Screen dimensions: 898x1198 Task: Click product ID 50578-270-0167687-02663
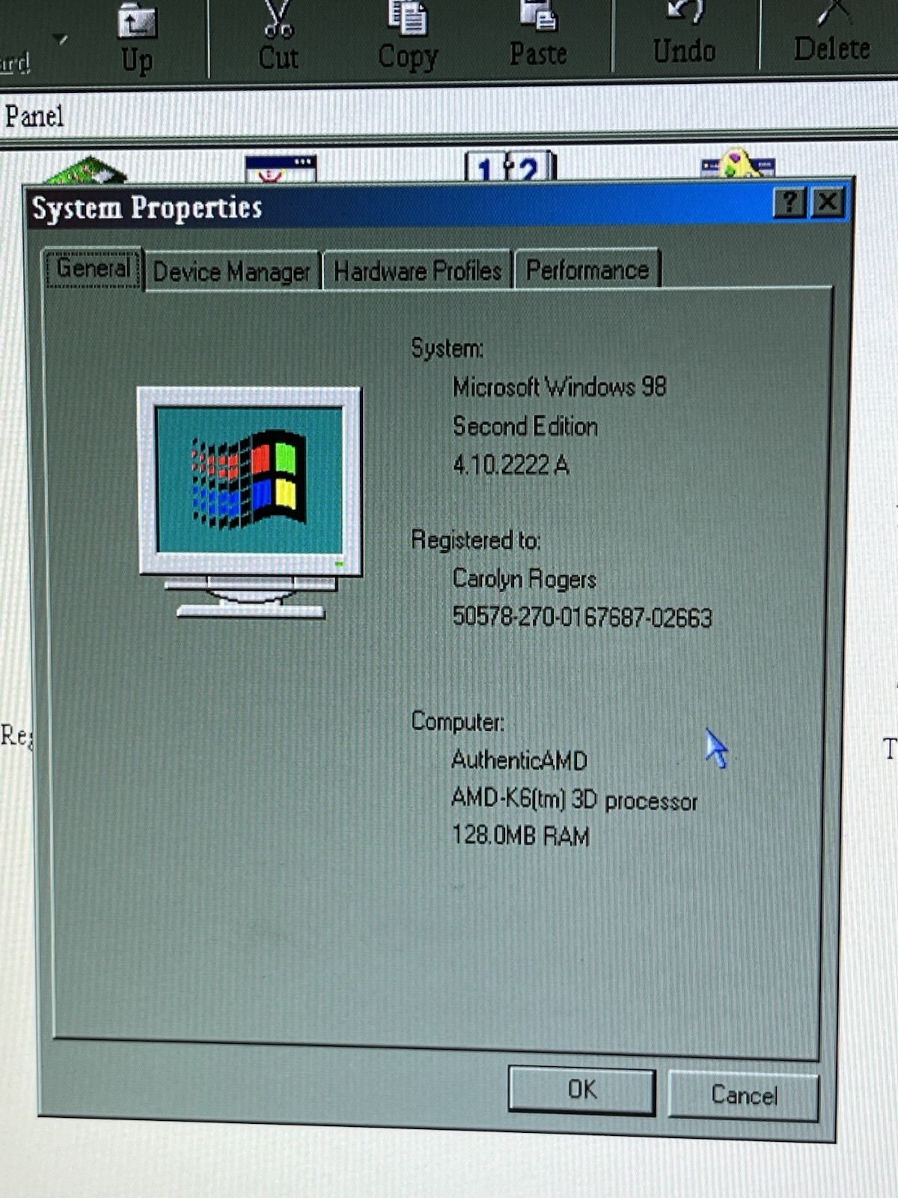(582, 618)
